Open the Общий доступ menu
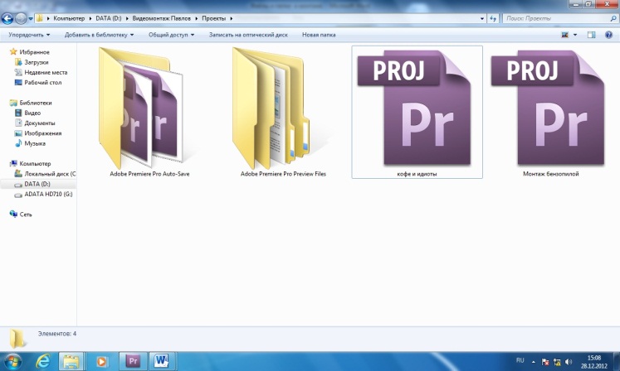 coord(171,35)
